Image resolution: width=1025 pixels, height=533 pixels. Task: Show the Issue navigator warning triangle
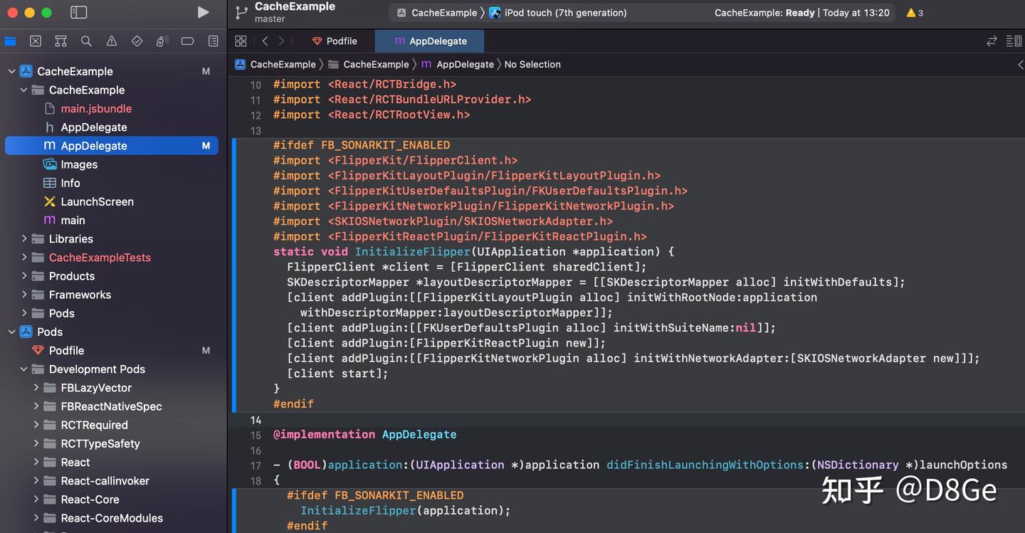tap(111, 41)
